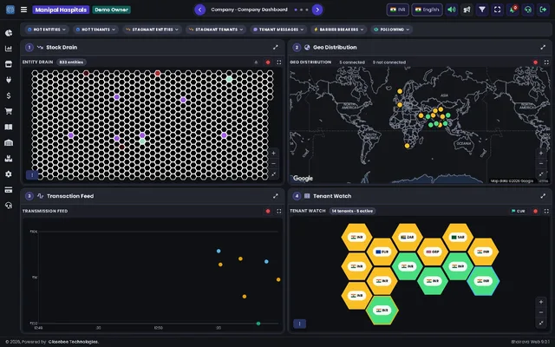Open the warehouse sidebar icon
The height and width of the screenshot is (347, 555).
(x=9, y=142)
